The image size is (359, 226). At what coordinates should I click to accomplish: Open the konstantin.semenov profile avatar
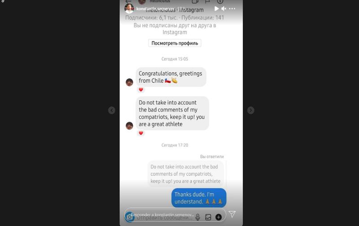tap(129, 9)
